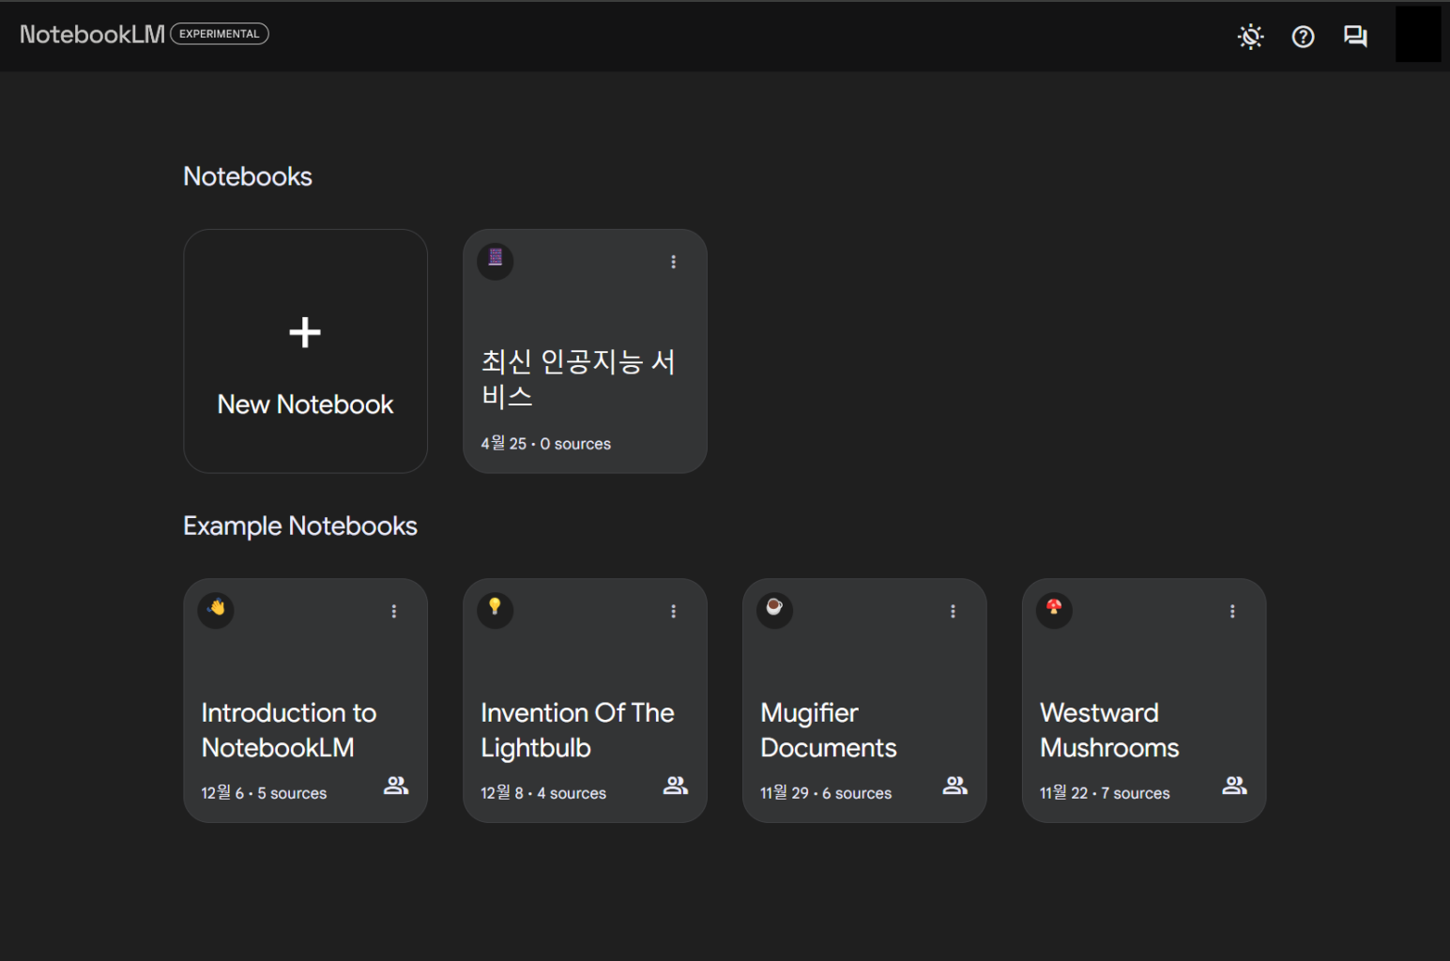This screenshot has height=961, width=1450.
Task: Click the lightbulb emoji icon
Action: [496, 609]
